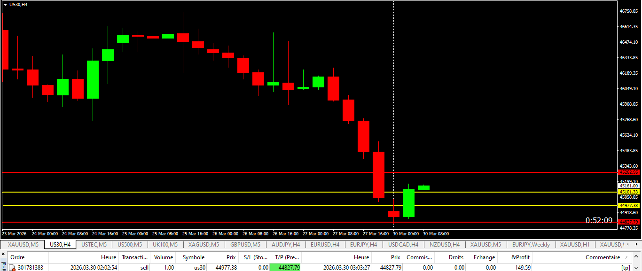This screenshot has height=271, width=642.
Task: Click the 46758.85 price scale value
Action: point(629,11)
